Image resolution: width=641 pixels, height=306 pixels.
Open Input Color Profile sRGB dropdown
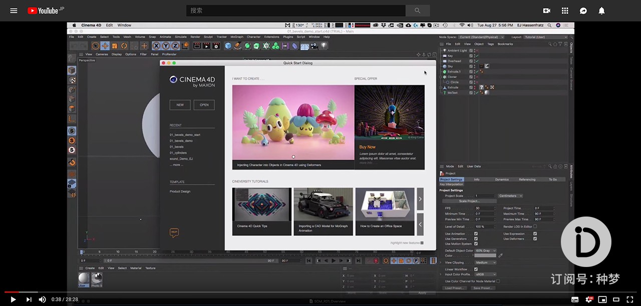point(485,274)
